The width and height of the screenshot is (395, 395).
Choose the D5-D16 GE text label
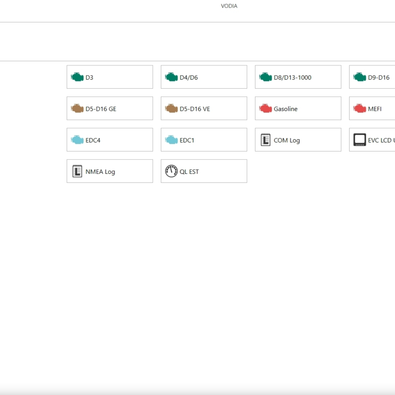coord(101,109)
